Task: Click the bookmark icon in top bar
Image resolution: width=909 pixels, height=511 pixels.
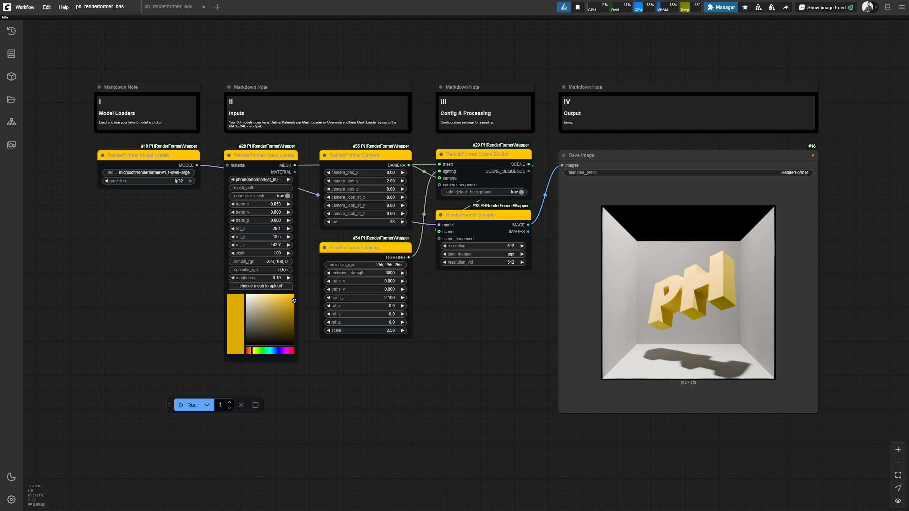Action: (x=578, y=7)
